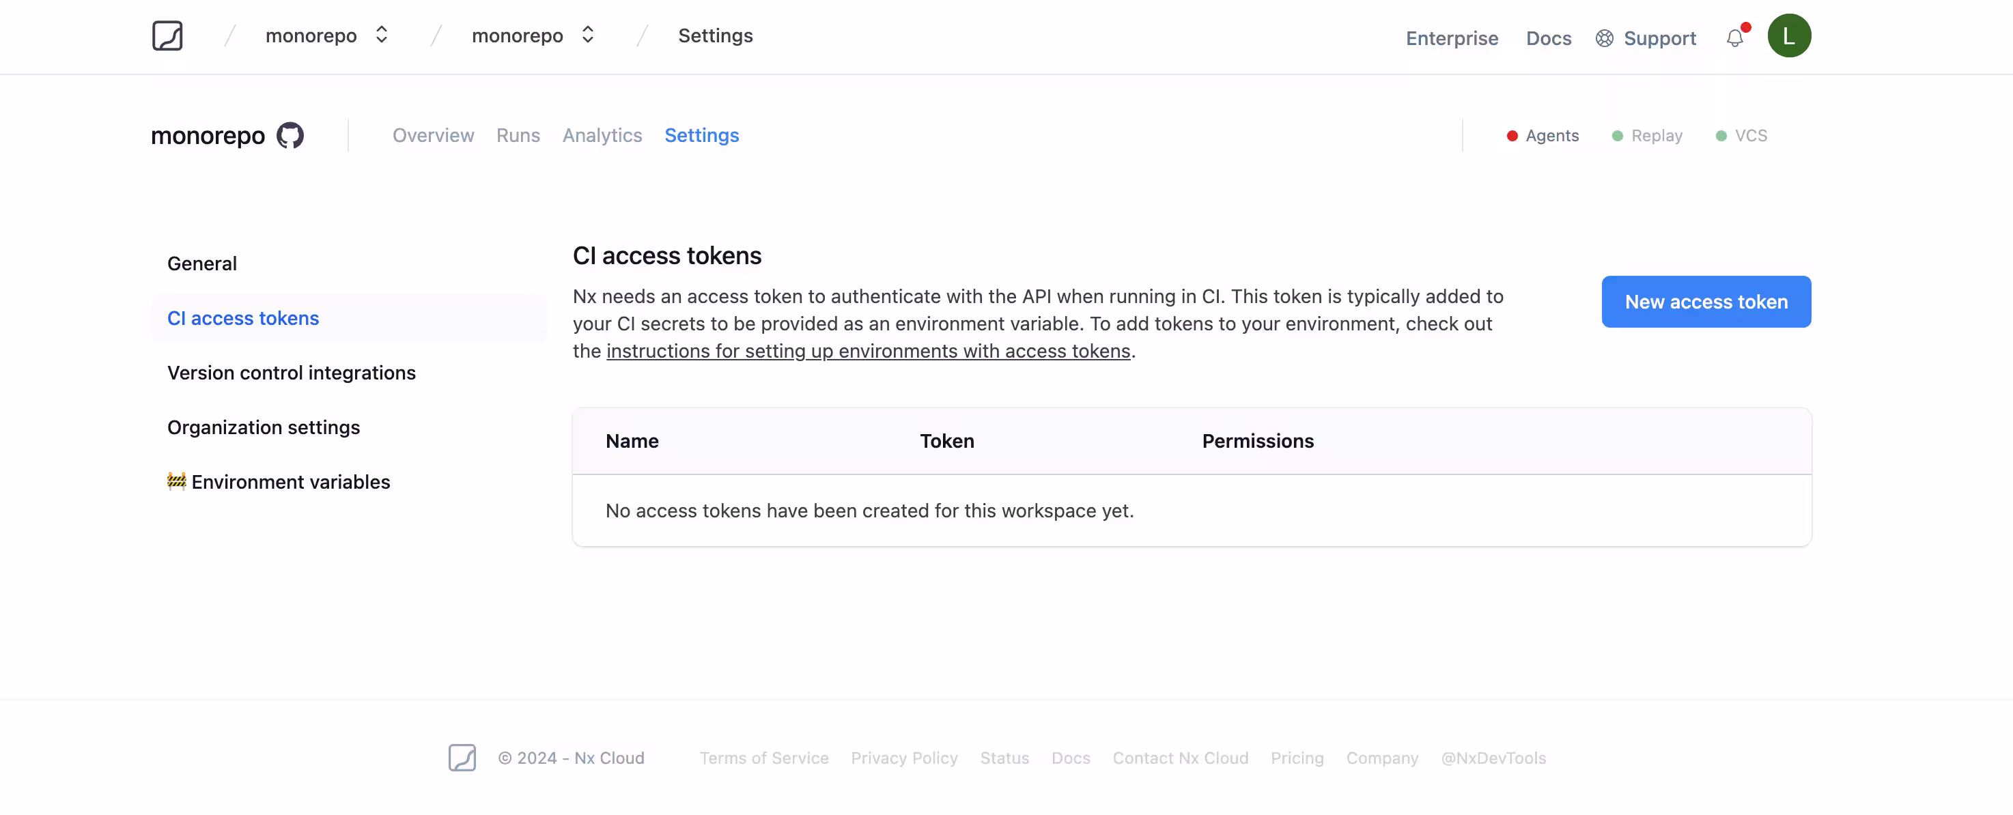Open Pricing footer link
This screenshot has width=2013, height=815.
pyautogui.click(x=1297, y=757)
